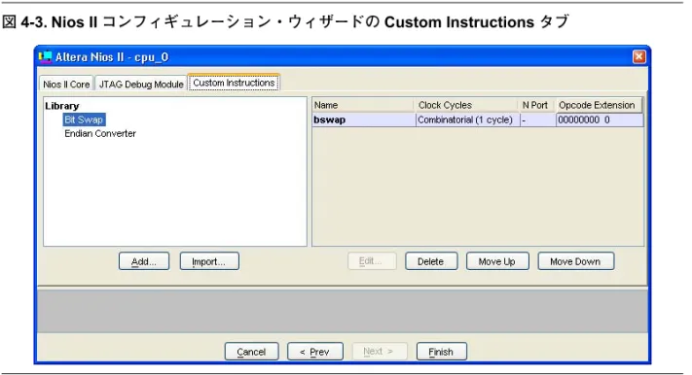Click Finish to complete the wizard
The height and width of the screenshot is (375, 692).
click(x=441, y=352)
